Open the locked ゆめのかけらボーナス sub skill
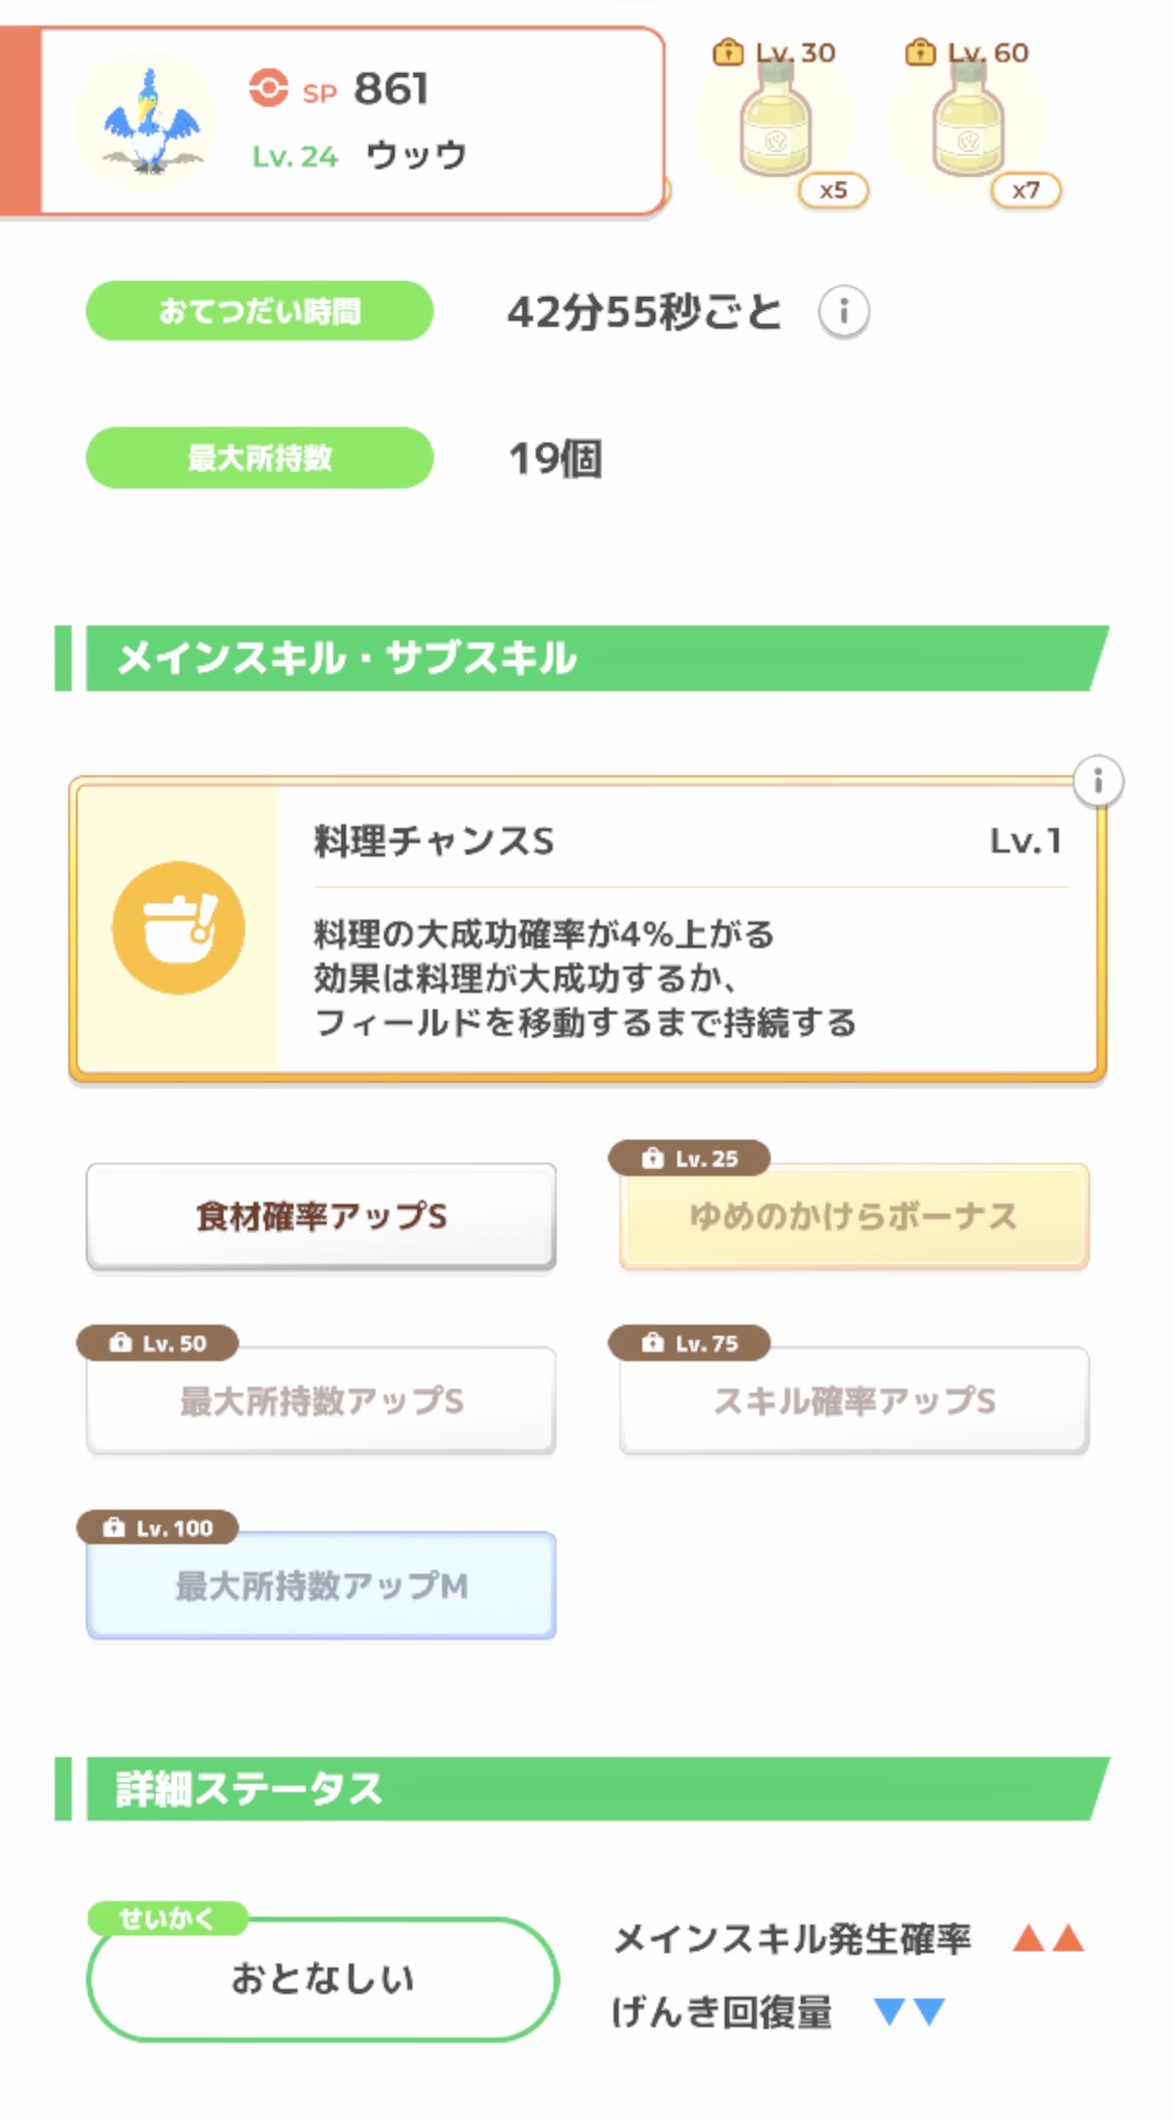 tap(854, 1216)
